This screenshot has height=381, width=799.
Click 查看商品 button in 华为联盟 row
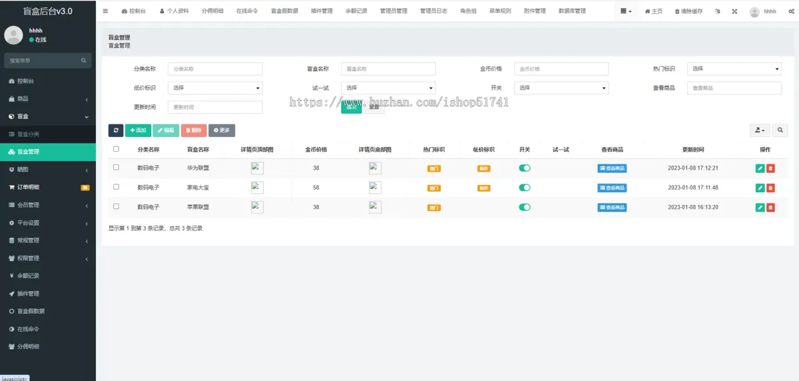coord(612,169)
